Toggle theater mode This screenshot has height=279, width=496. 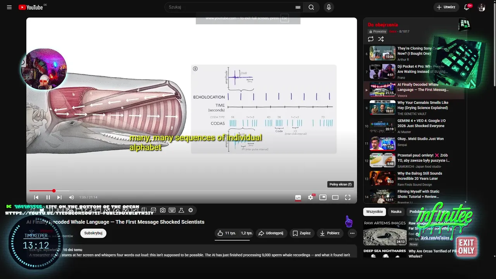pos(335,197)
